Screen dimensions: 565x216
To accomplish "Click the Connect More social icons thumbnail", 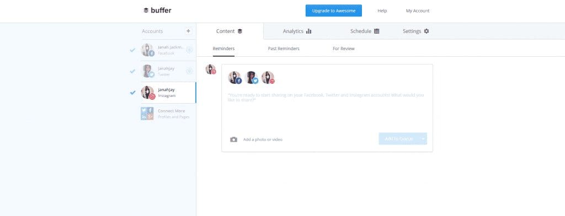I will point(147,114).
